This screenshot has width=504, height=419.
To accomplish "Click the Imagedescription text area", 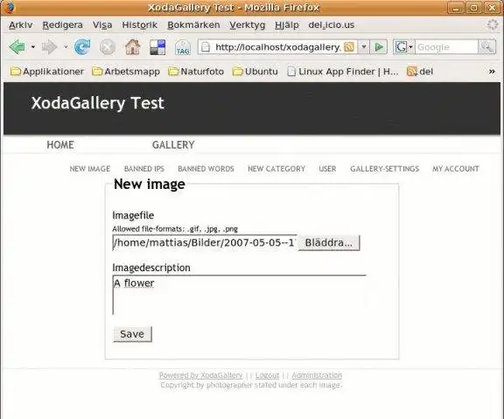I will click(x=240, y=295).
